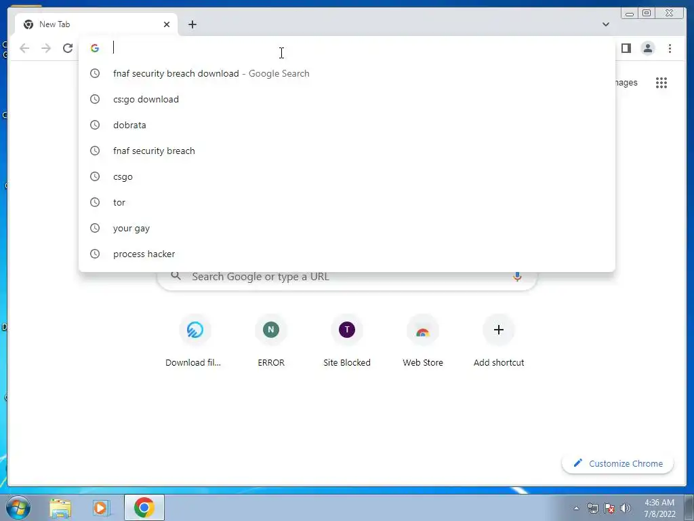Click the Customize Chrome button

618,463
